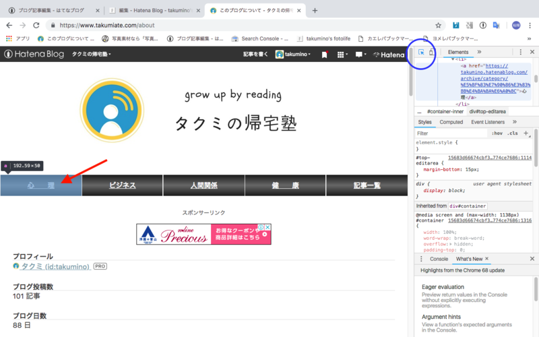
Task: Switch to the Elements panel tab
Action: click(458, 52)
